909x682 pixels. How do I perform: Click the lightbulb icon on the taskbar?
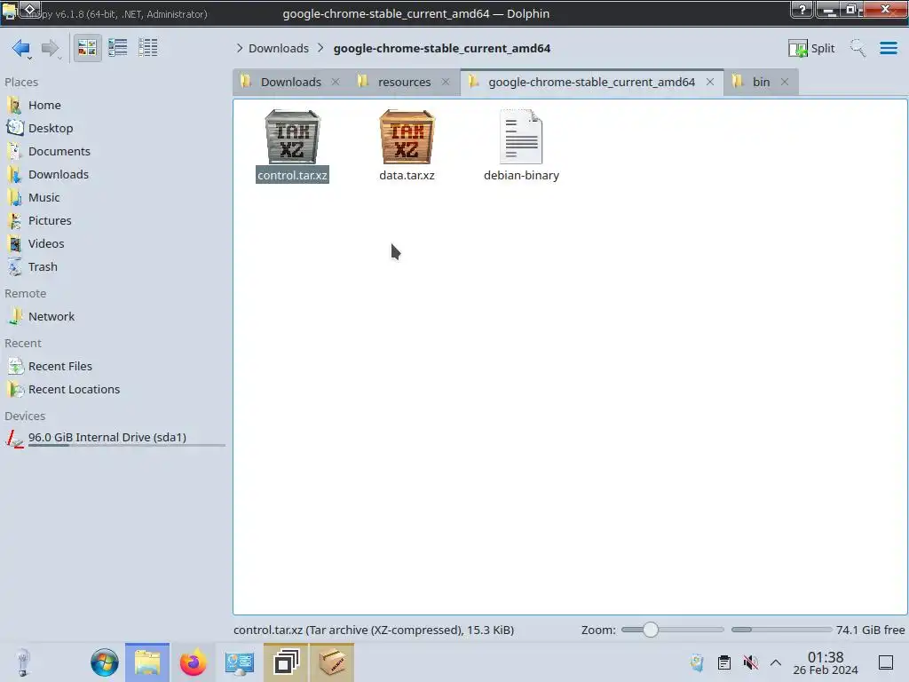click(22, 662)
